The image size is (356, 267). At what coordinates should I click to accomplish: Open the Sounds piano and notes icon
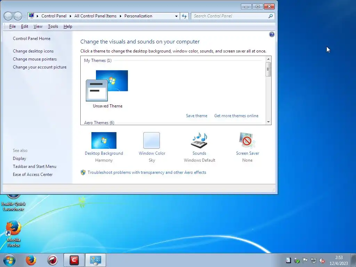coord(199,140)
